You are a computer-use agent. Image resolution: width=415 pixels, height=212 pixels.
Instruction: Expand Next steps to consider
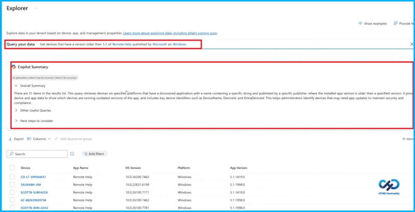(16, 121)
